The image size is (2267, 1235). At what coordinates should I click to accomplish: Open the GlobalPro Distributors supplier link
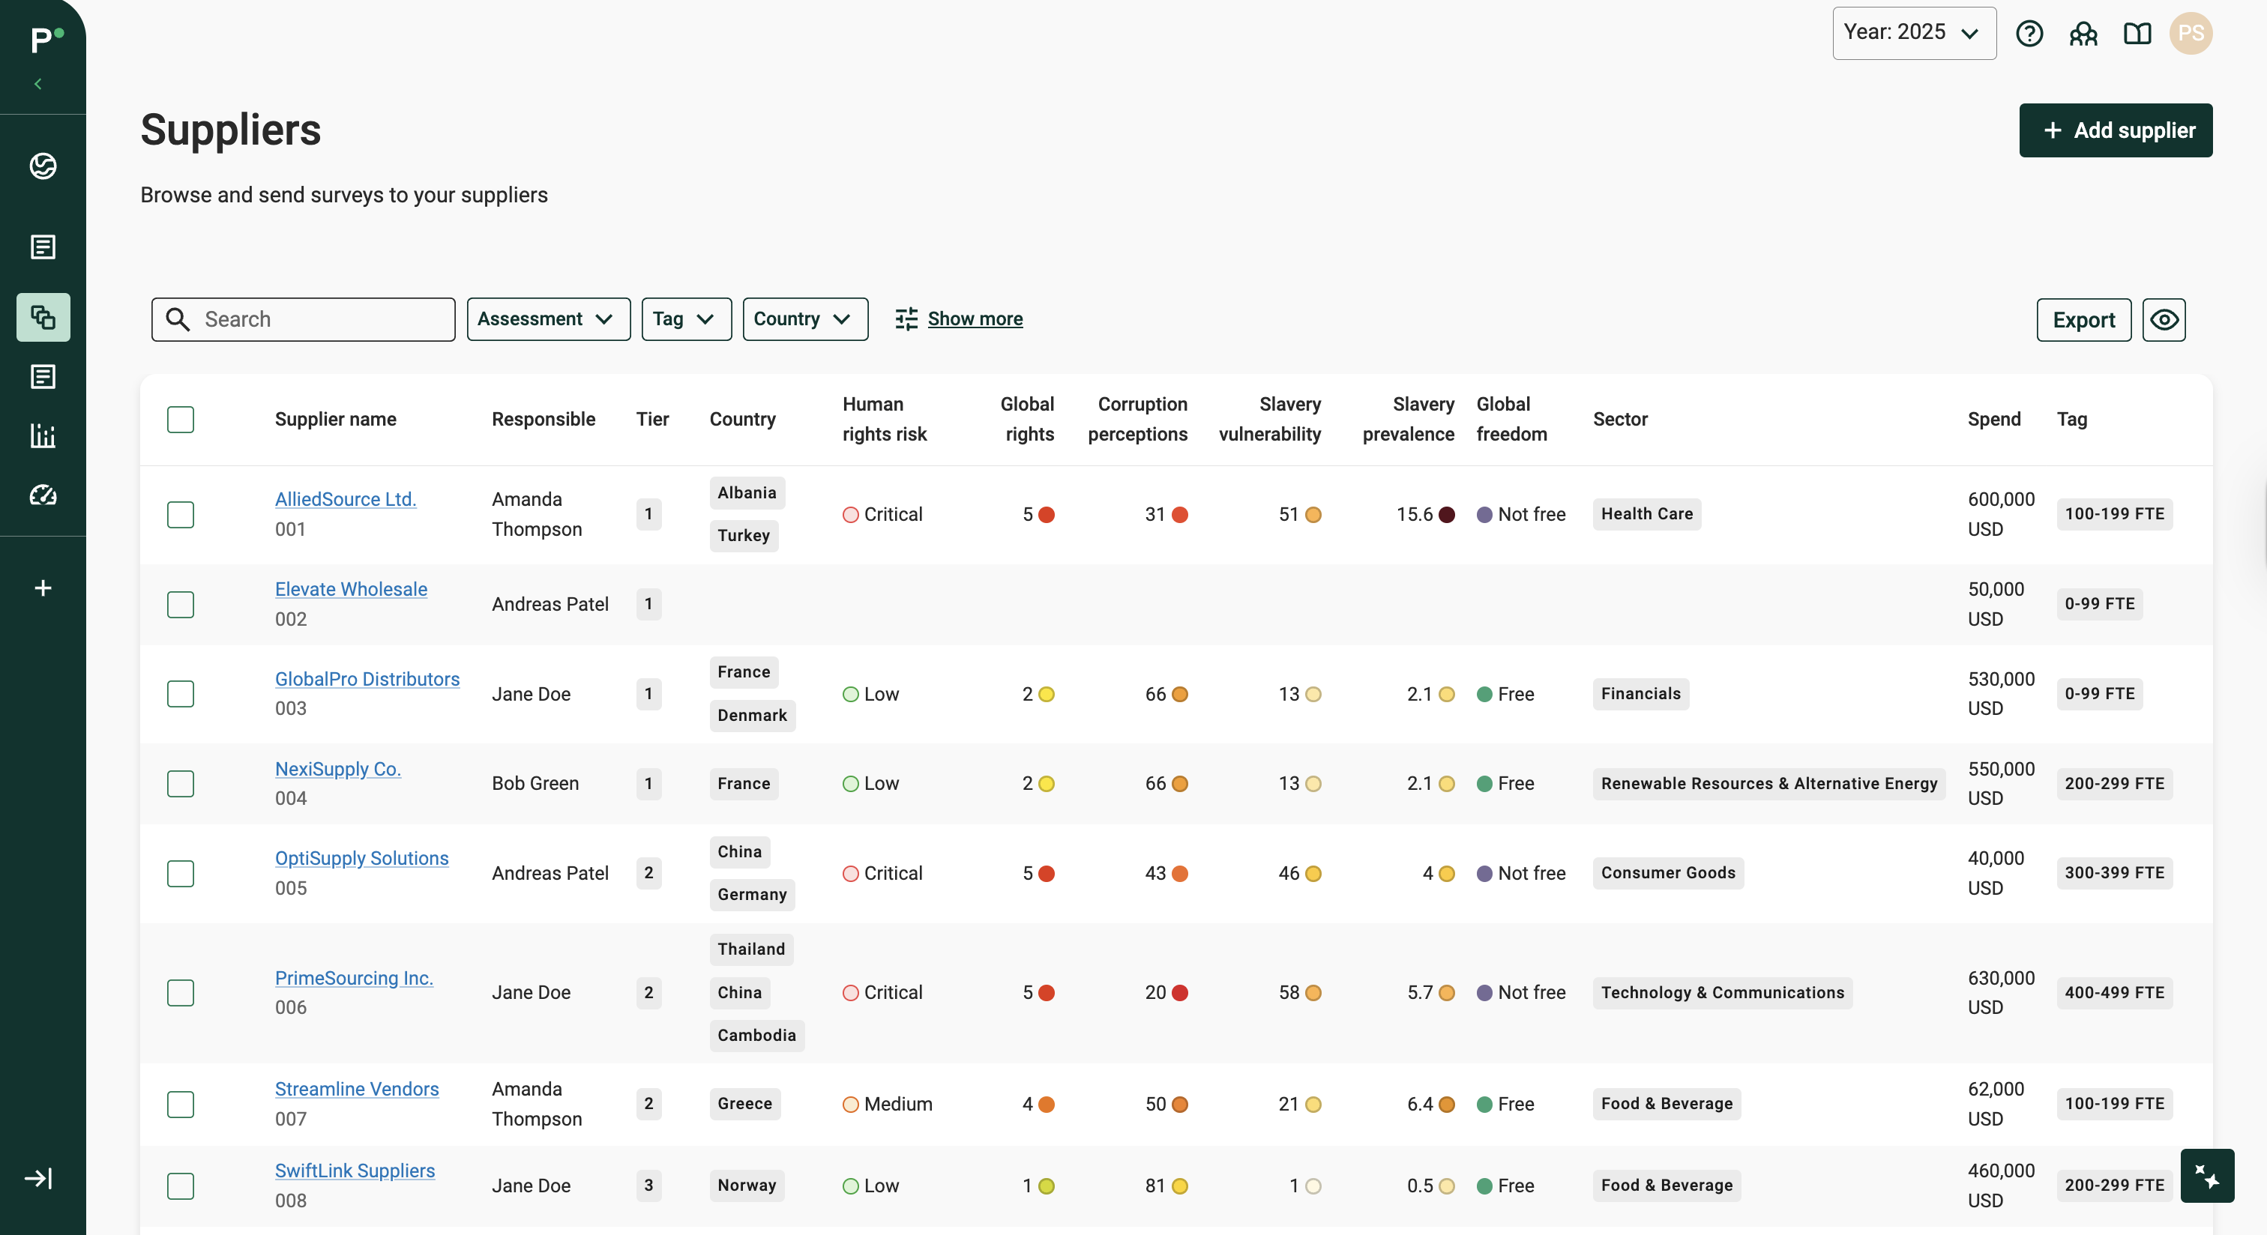(x=367, y=679)
